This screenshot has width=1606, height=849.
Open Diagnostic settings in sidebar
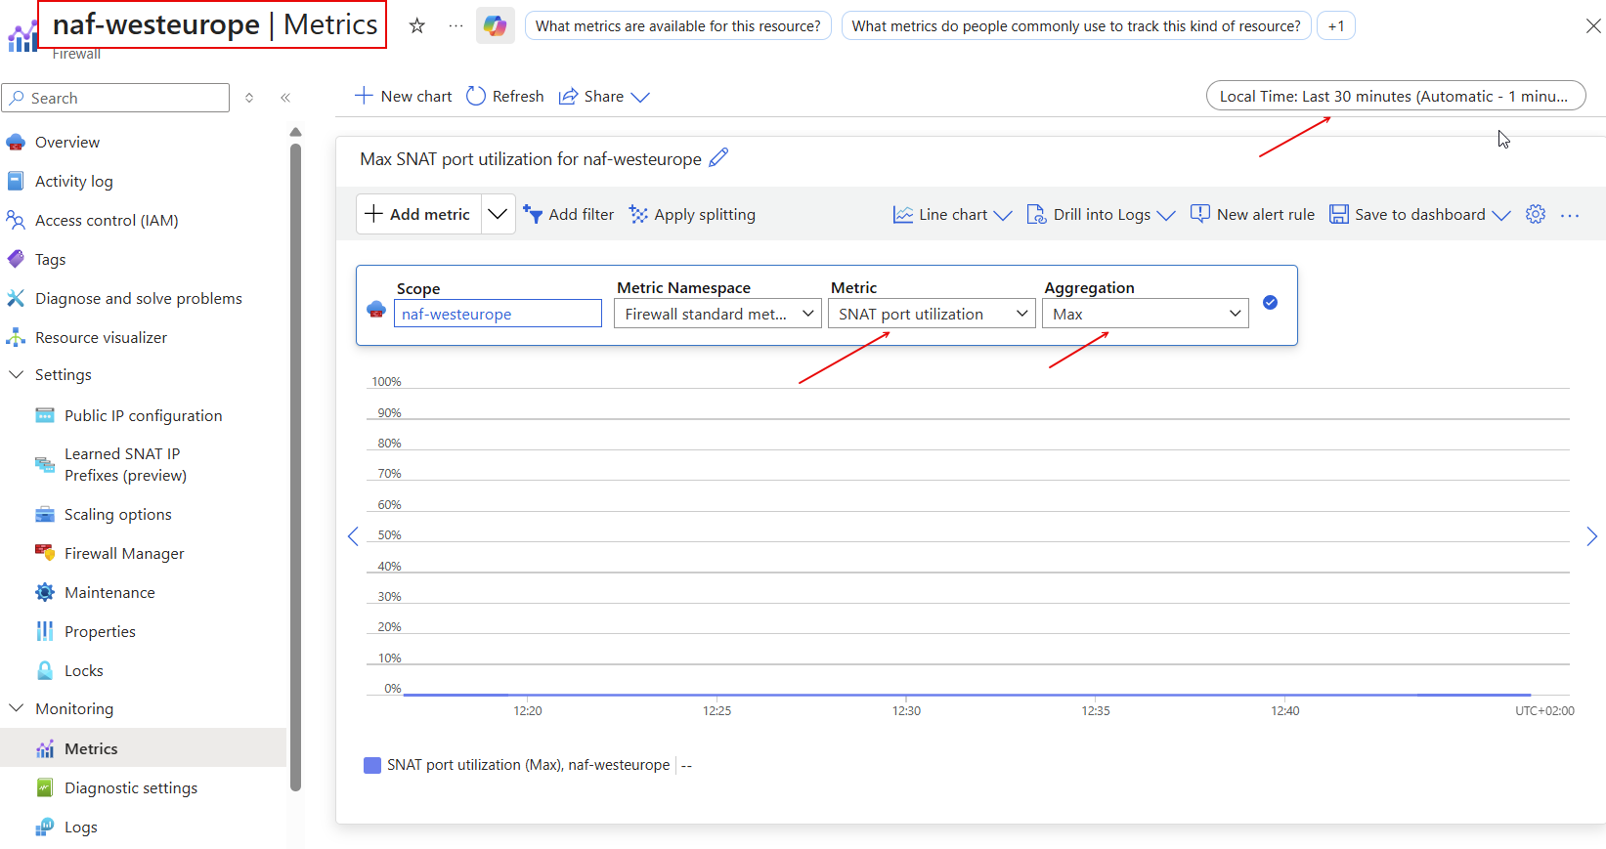point(130,788)
